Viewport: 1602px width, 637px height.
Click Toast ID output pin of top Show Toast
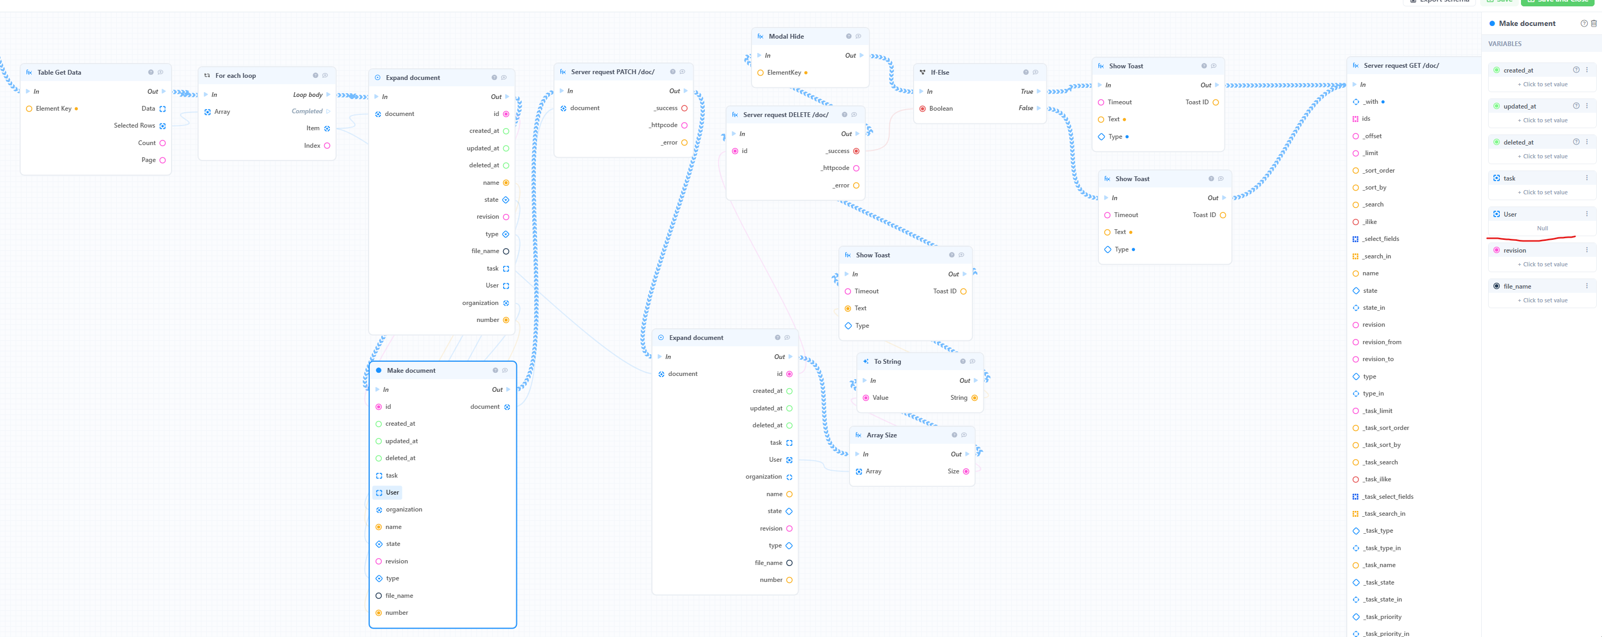[x=1215, y=103]
